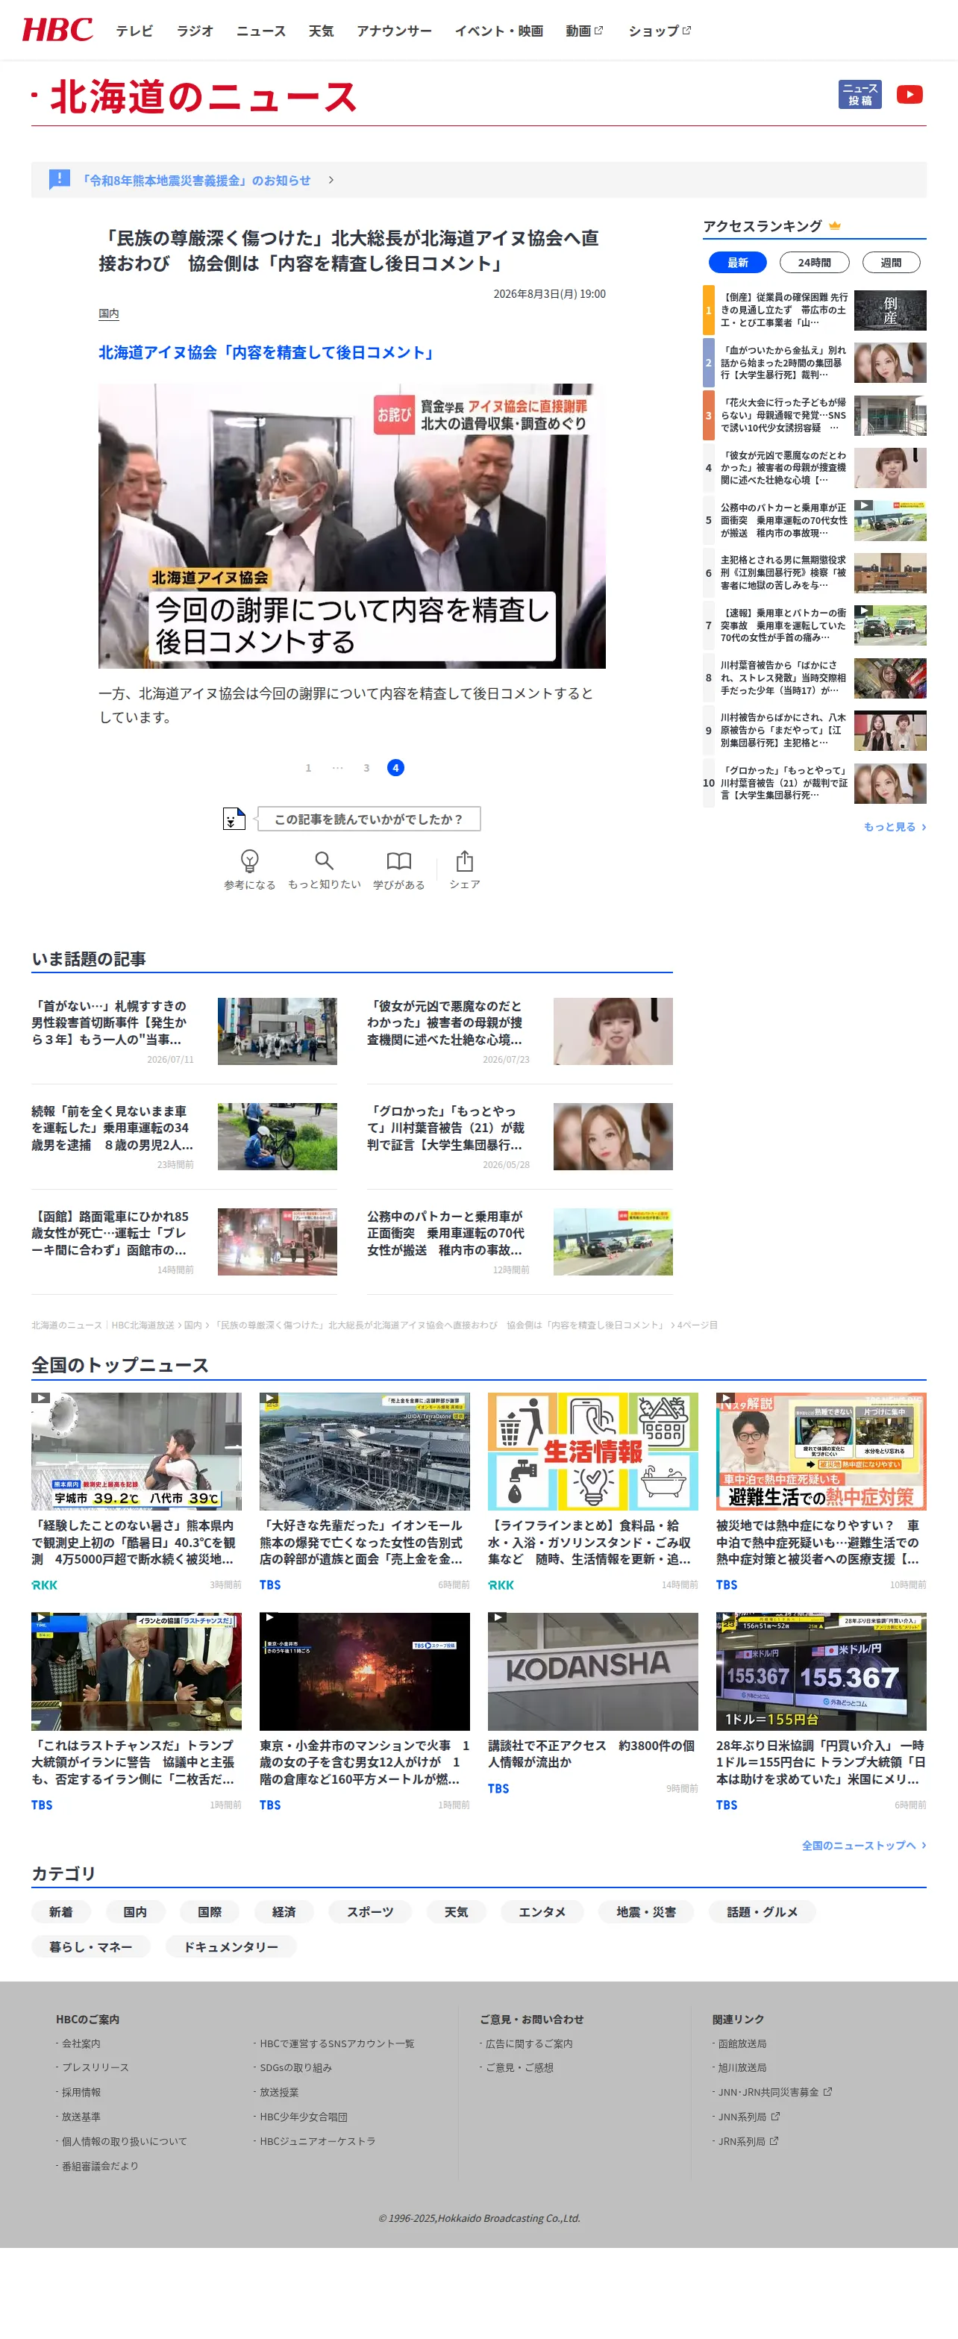The width and height of the screenshot is (958, 2339).
Task: Select the 経済 category chip
Action: [x=284, y=1911]
